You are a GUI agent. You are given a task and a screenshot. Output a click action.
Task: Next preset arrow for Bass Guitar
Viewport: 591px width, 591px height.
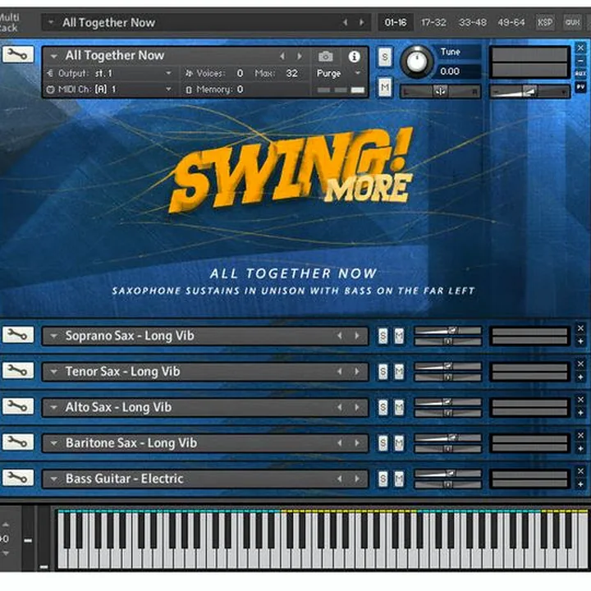coord(356,479)
